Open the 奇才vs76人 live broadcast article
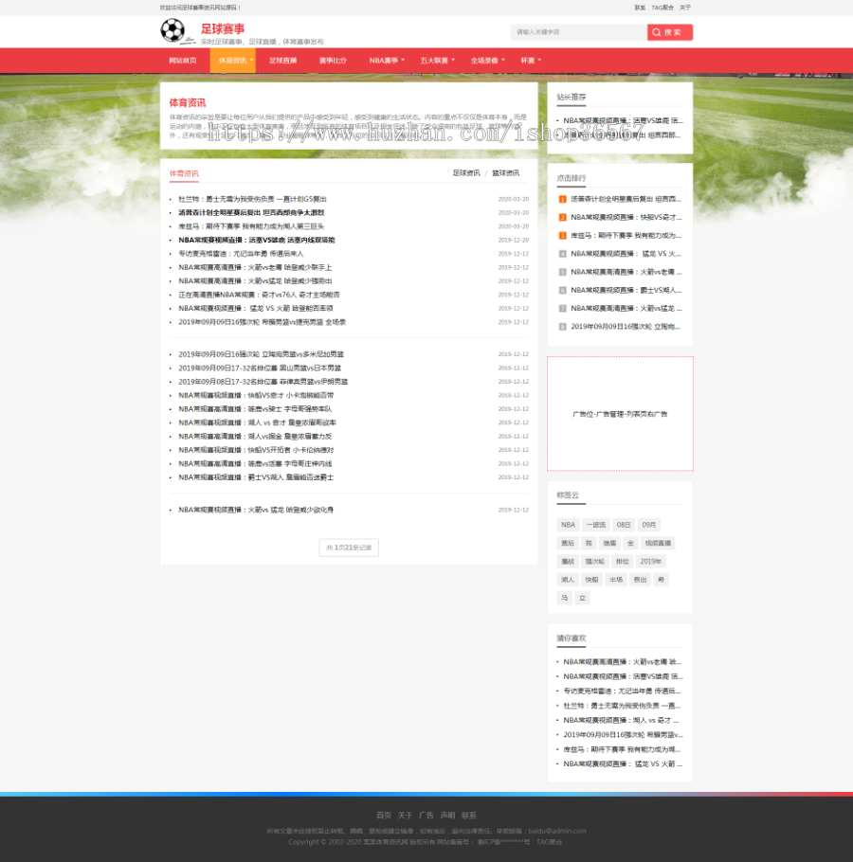 (259, 296)
